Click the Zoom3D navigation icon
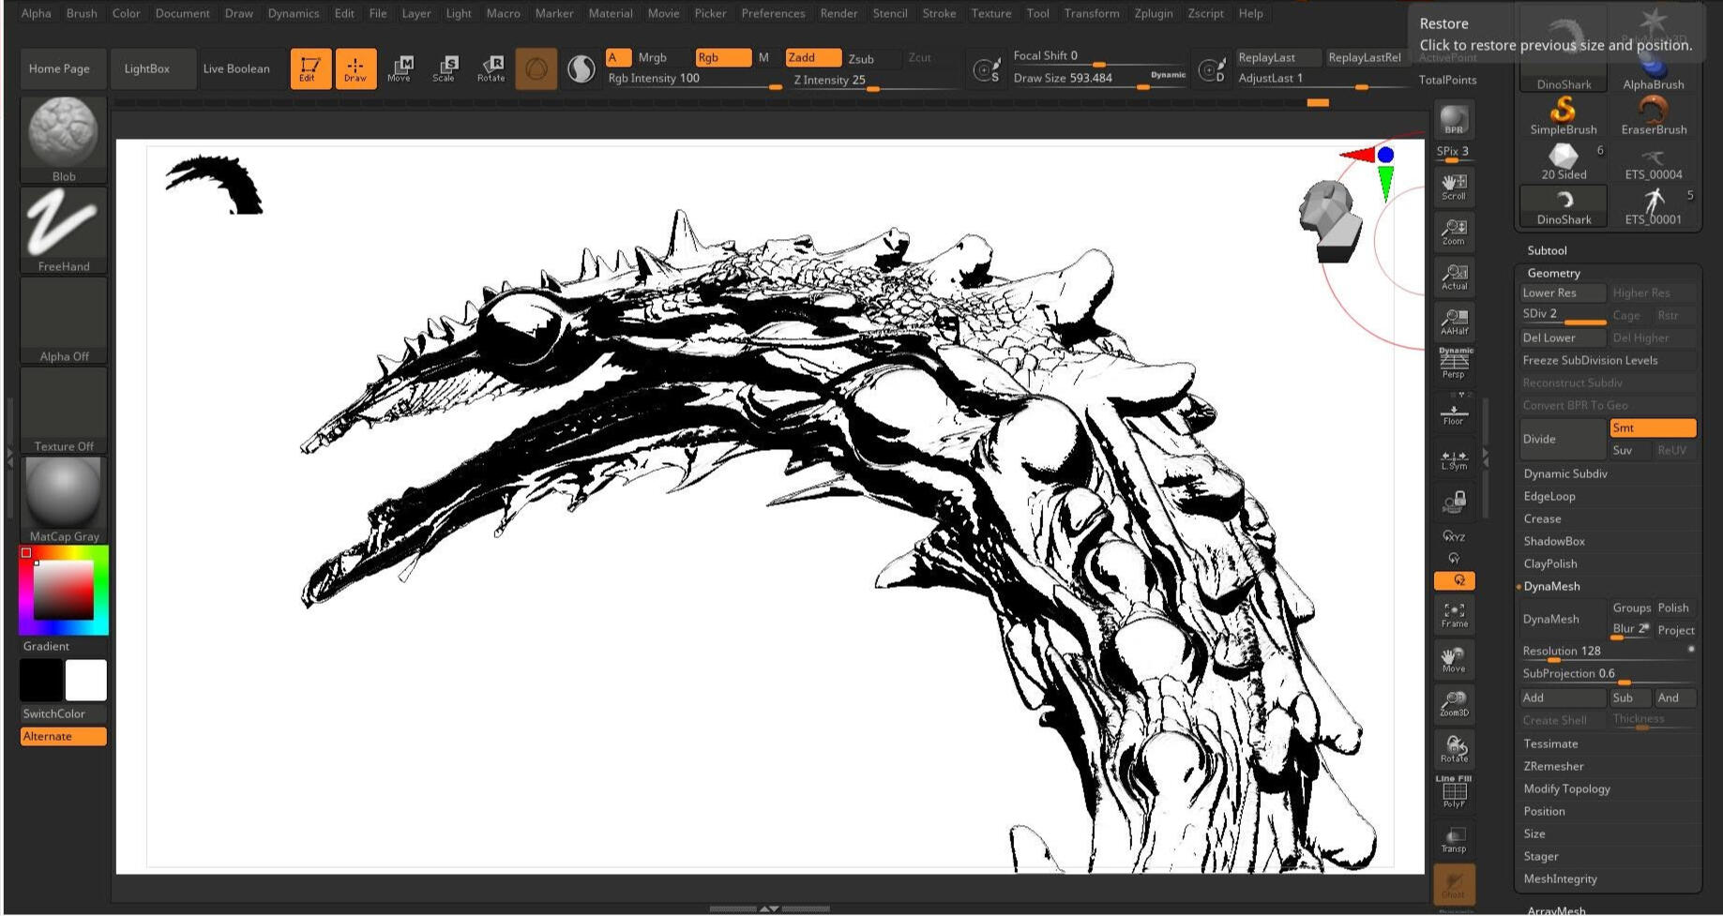The width and height of the screenshot is (1723, 916). (x=1454, y=704)
